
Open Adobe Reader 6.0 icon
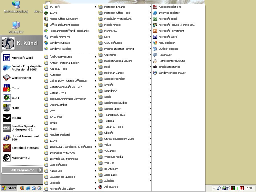coord(155,7)
